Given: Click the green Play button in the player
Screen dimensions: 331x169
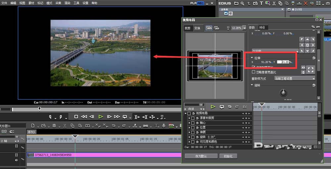Looking at the screenshot, I should (x=101, y=117).
